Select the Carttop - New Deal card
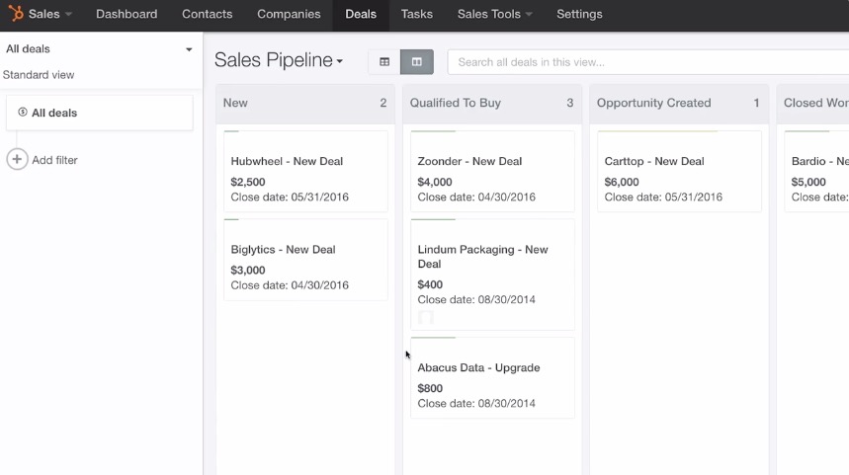 tap(654, 161)
